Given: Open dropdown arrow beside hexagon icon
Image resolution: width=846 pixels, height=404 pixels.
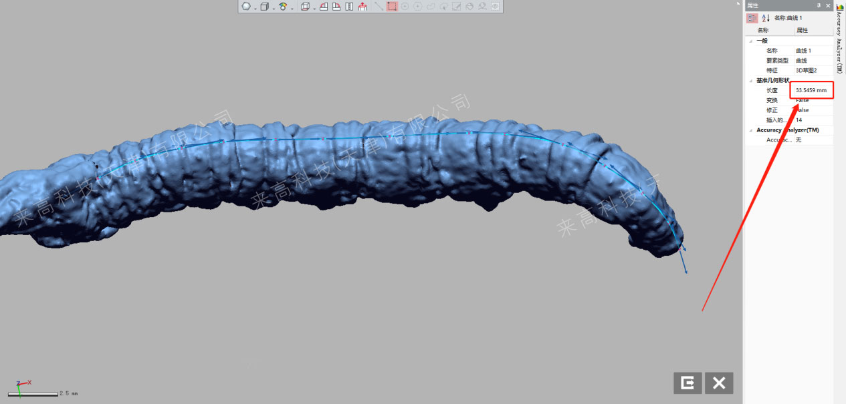Looking at the screenshot, I should click(255, 8).
